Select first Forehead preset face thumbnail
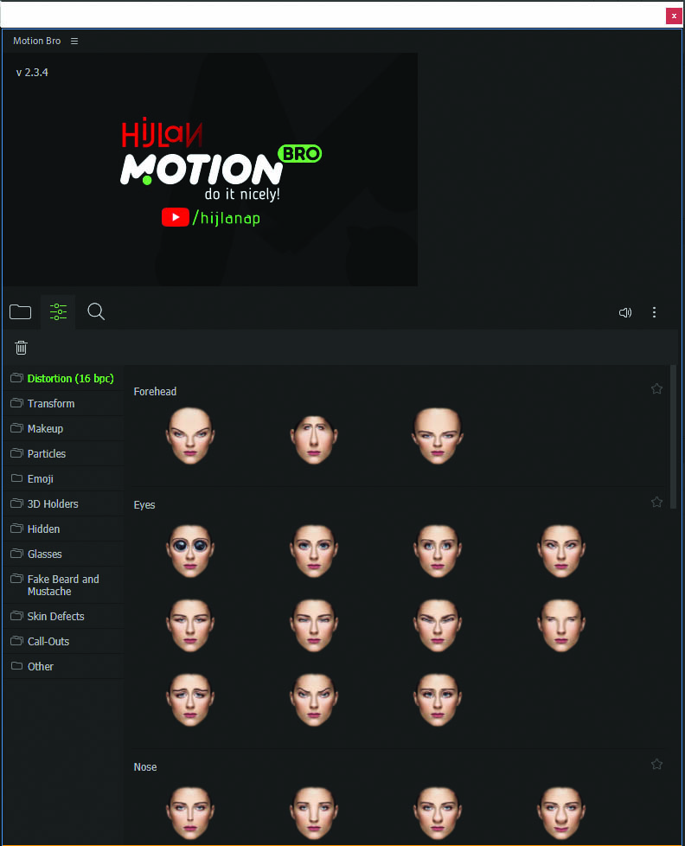Image resolution: width=685 pixels, height=846 pixels. (x=190, y=436)
